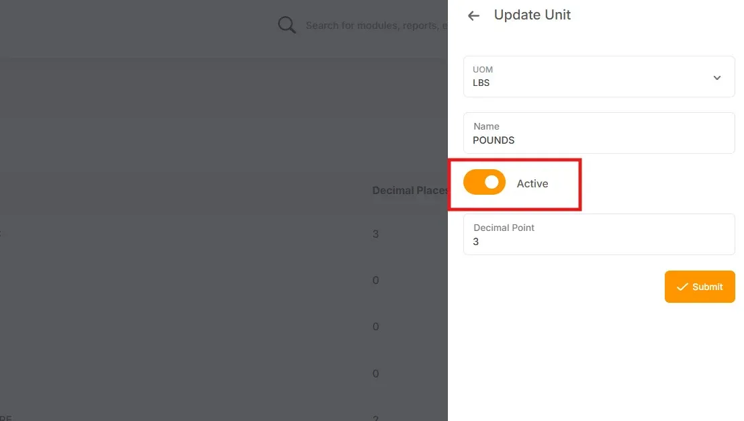Image resolution: width=744 pixels, height=421 pixels.
Task: Expand UOM list via chevron arrow
Action: [x=717, y=77]
